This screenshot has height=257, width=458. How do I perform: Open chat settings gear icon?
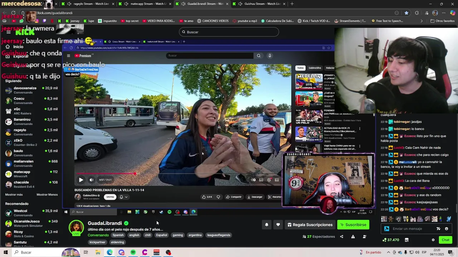point(433,240)
